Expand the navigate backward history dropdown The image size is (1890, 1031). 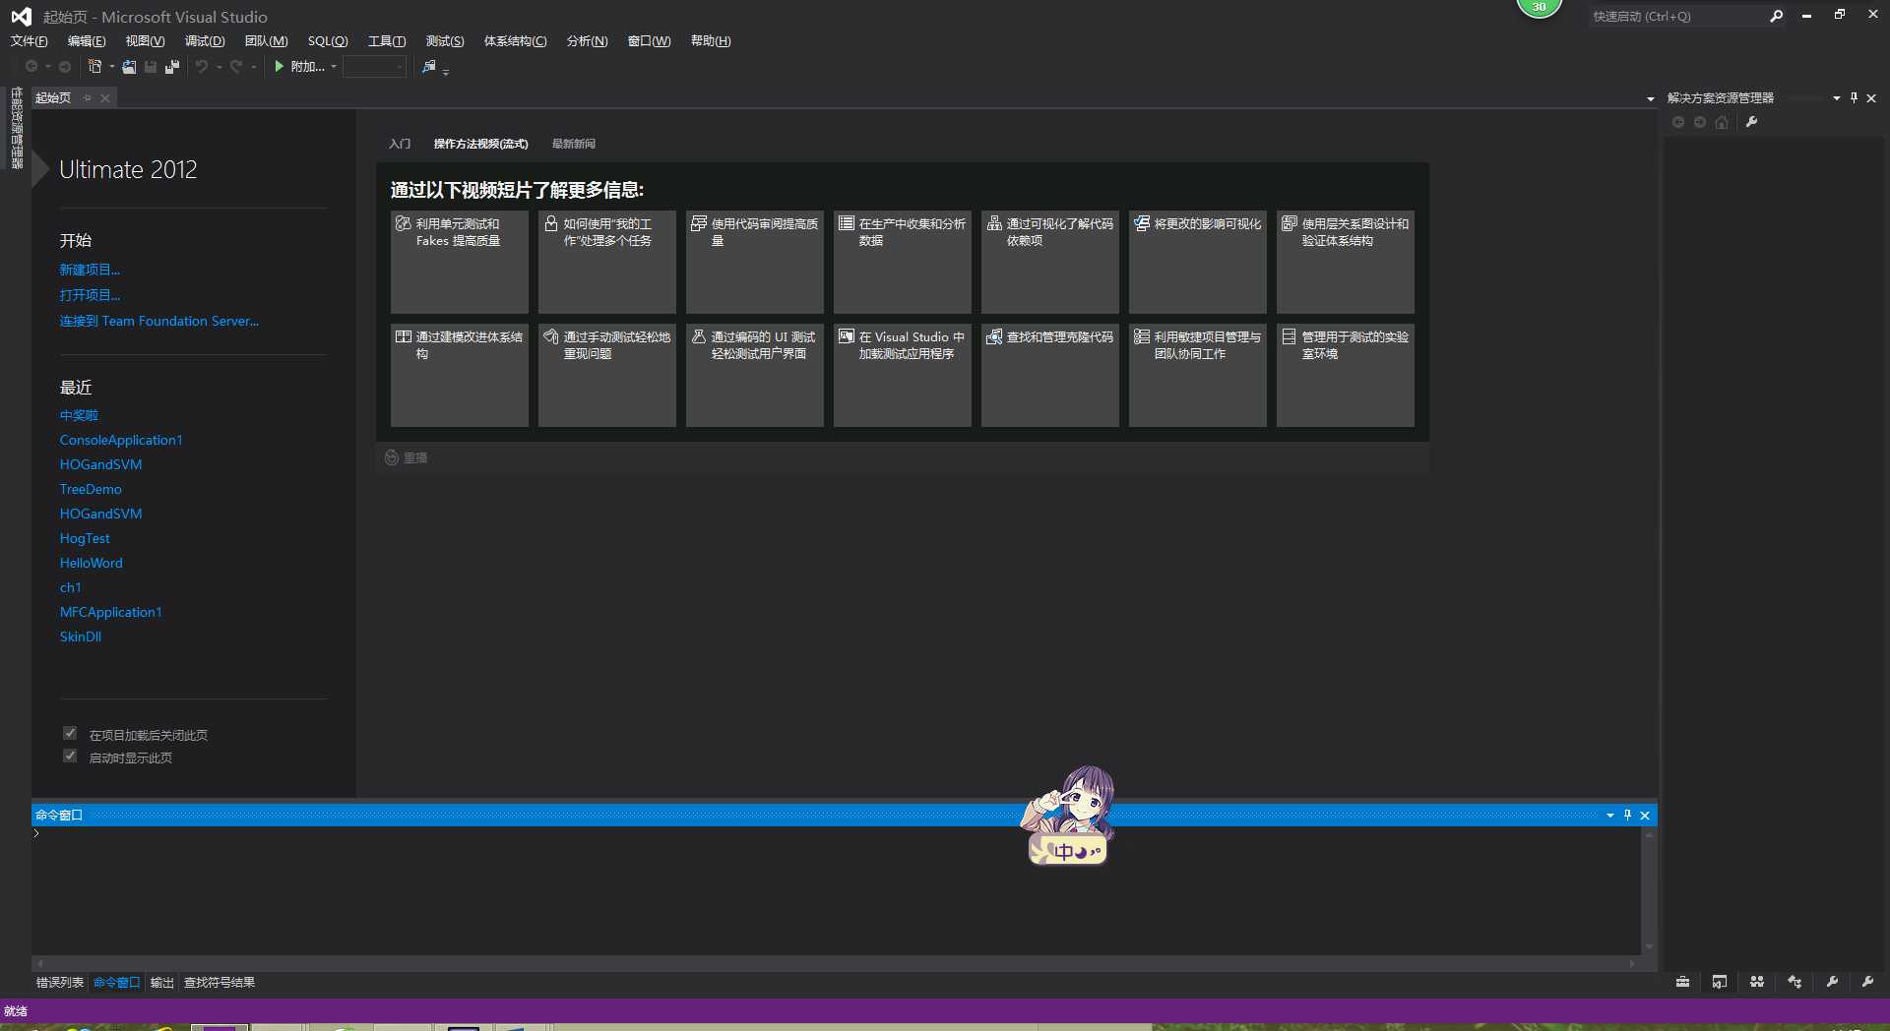click(47, 67)
